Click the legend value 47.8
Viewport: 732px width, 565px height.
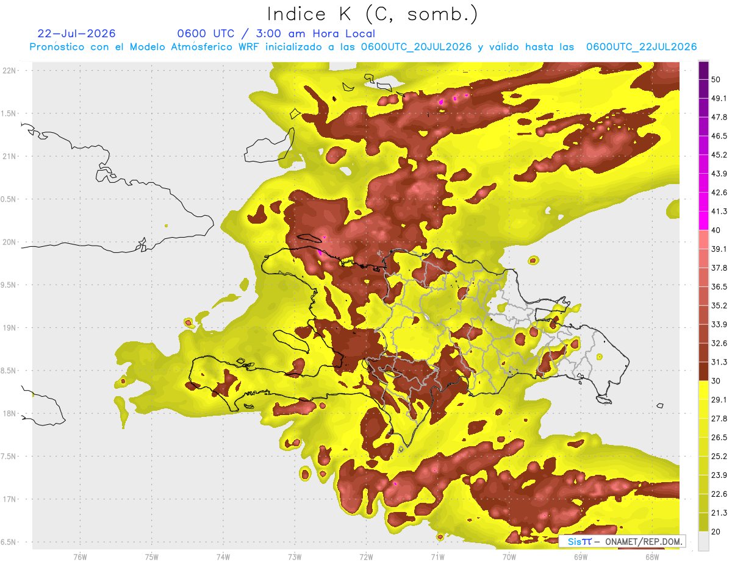[x=719, y=117]
